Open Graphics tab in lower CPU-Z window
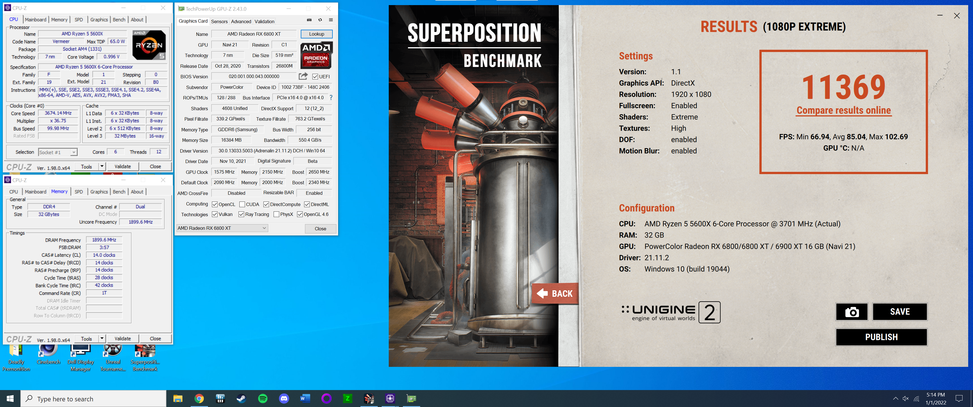Image resolution: width=973 pixels, height=407 pixels. pyautogui.click(x=99, y=192)
